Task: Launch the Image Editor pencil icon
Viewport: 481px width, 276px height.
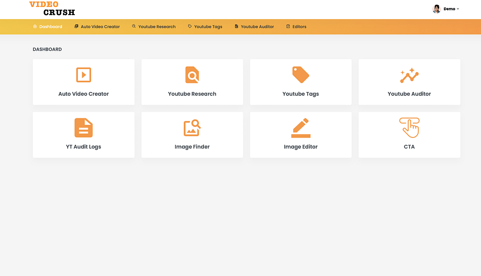Action: pos(301,128)
